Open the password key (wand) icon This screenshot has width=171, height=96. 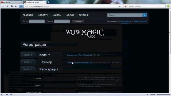(x=16, y=6)
